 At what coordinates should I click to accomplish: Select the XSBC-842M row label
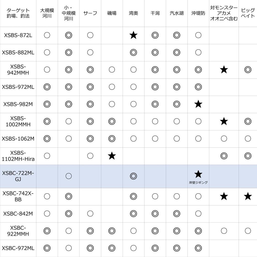click(18, 214)
